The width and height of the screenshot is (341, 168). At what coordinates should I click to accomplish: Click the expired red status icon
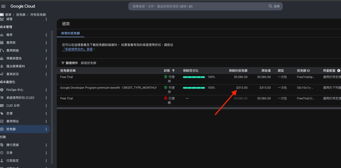166,98
